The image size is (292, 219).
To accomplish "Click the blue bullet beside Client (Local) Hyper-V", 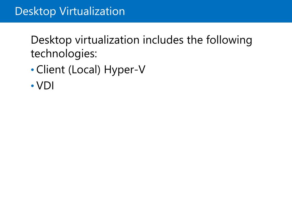I will tap(33, 70).
